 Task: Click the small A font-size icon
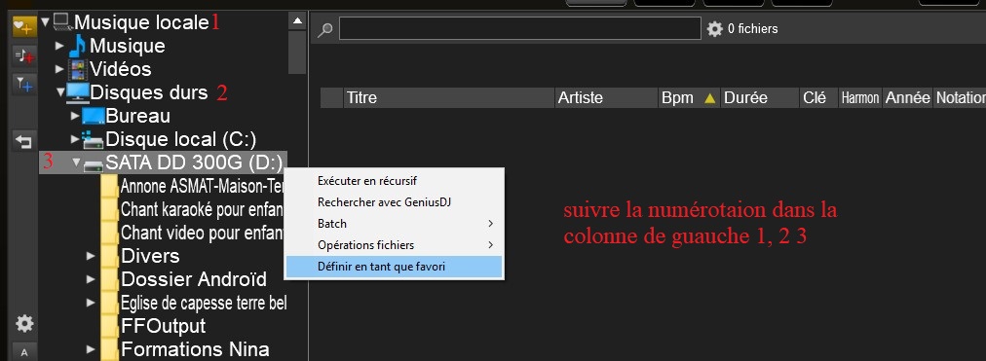[24, 352]
